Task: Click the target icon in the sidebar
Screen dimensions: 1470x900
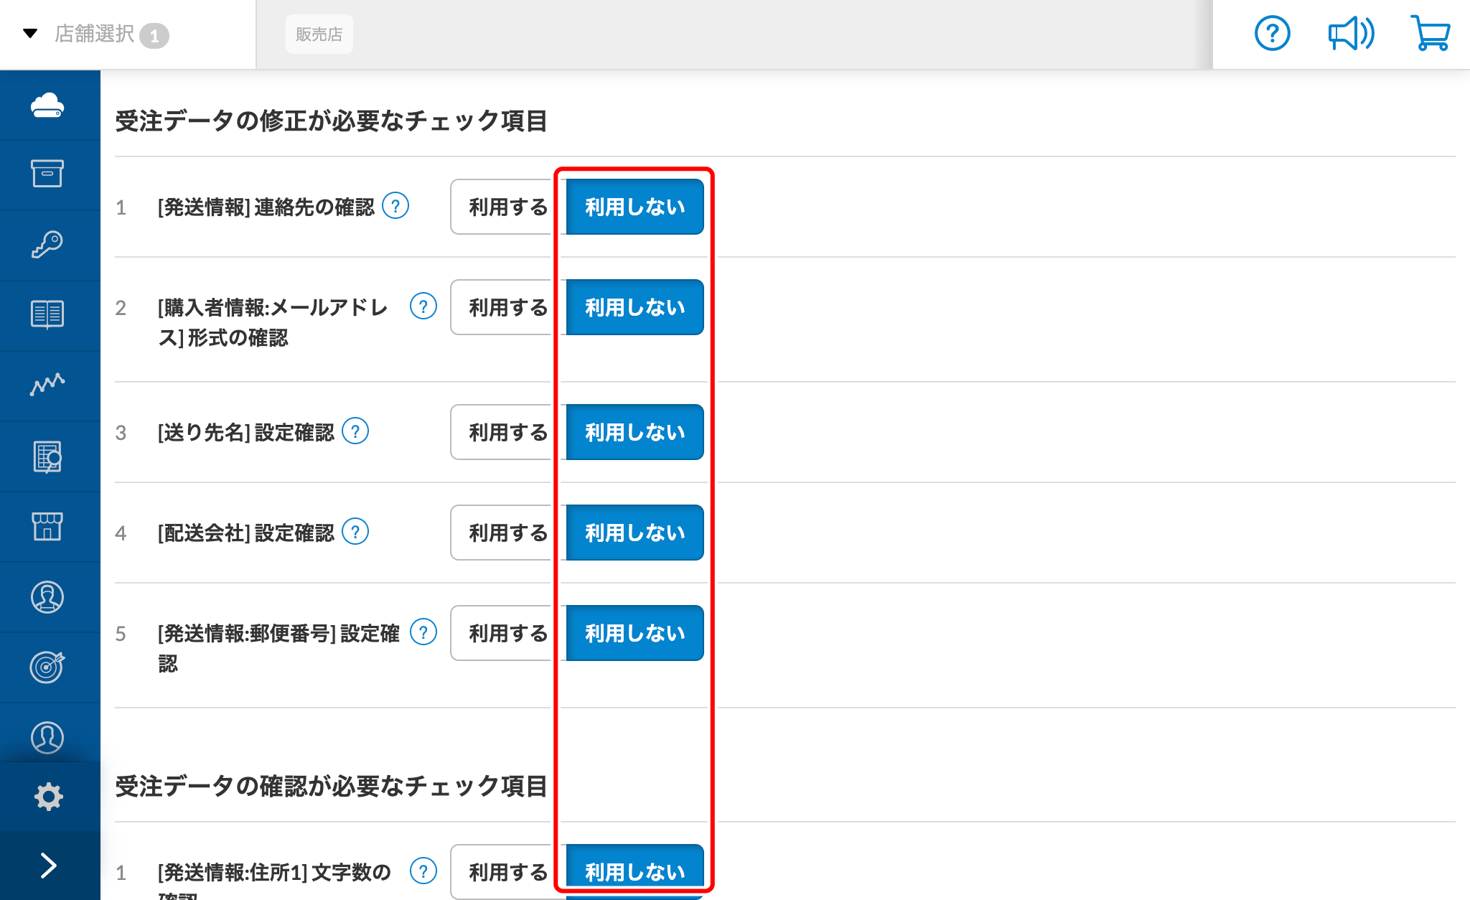Action: click(x=47, y=667)
